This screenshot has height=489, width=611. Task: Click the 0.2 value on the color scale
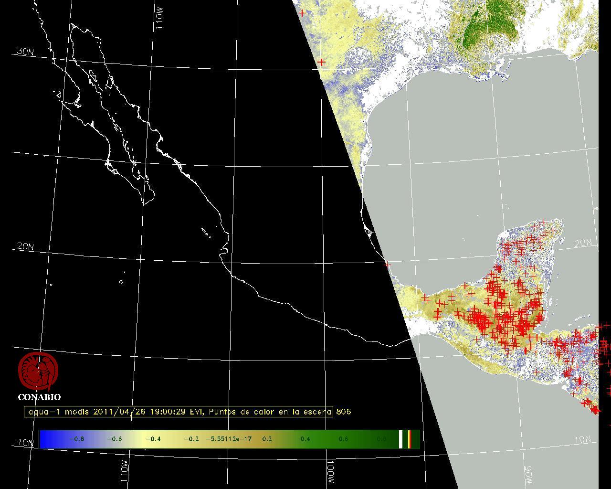pos(267,439)
